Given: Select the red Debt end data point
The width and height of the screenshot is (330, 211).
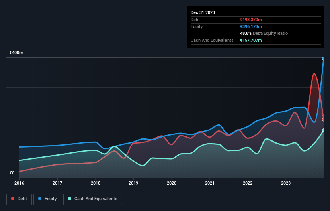Looking at the screenshot, I should (323, 120).
